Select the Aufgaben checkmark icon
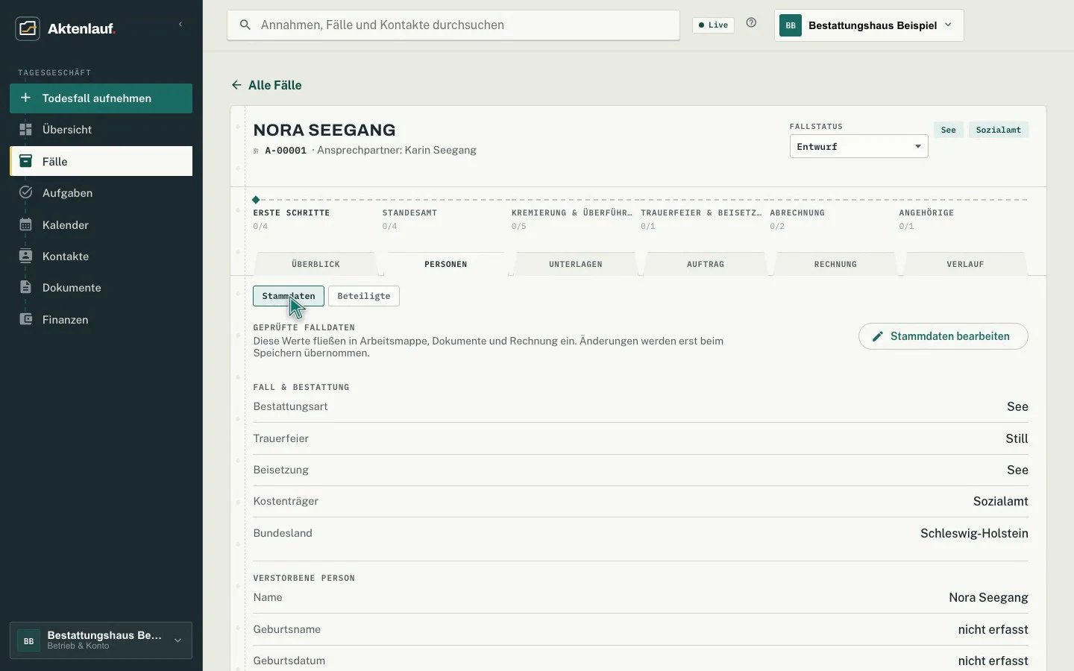1074x671 pixels. click(25, 193)
